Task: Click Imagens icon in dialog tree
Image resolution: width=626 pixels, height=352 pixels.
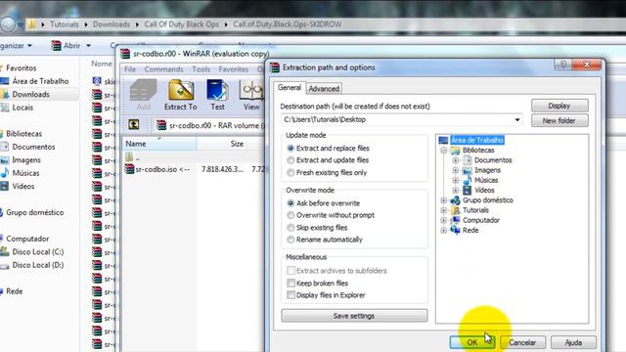Action: click(x=468, y=170)
